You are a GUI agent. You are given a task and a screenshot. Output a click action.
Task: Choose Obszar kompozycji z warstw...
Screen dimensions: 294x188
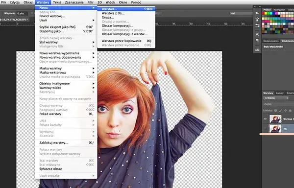[126, 34]
